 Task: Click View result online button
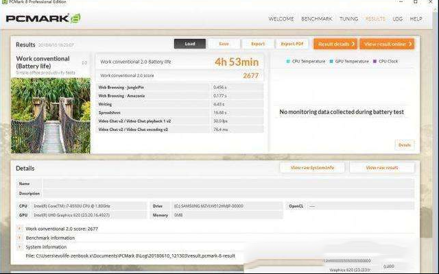(x=387, y=44)
